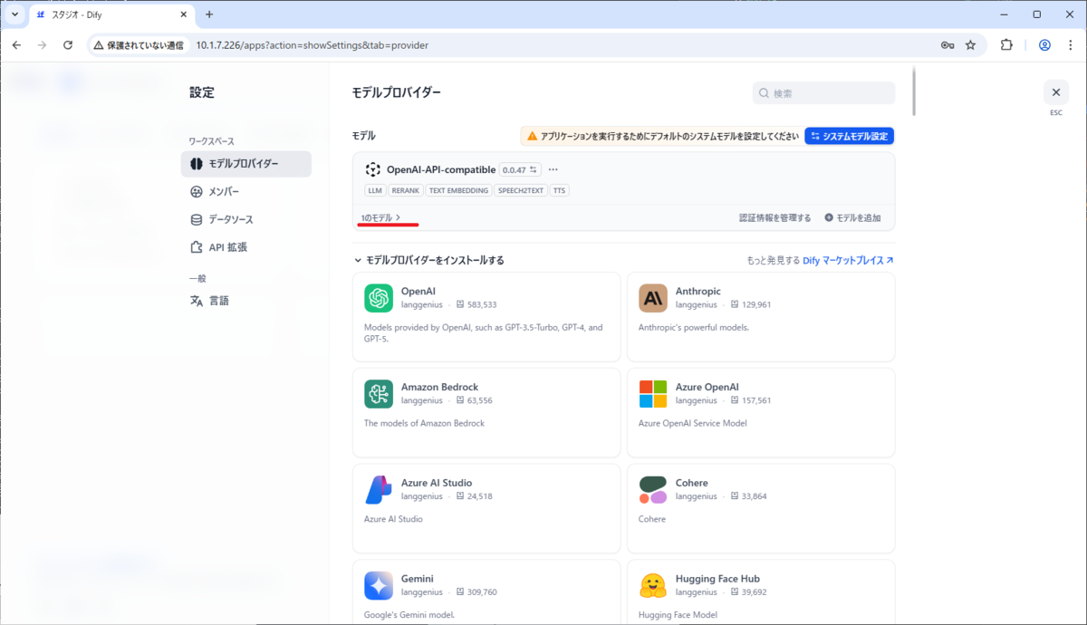This screenshot has height=625, width=1087.
Task: Click the OpenAI-API-compatible provider name
Action: (x=441, y=169)
